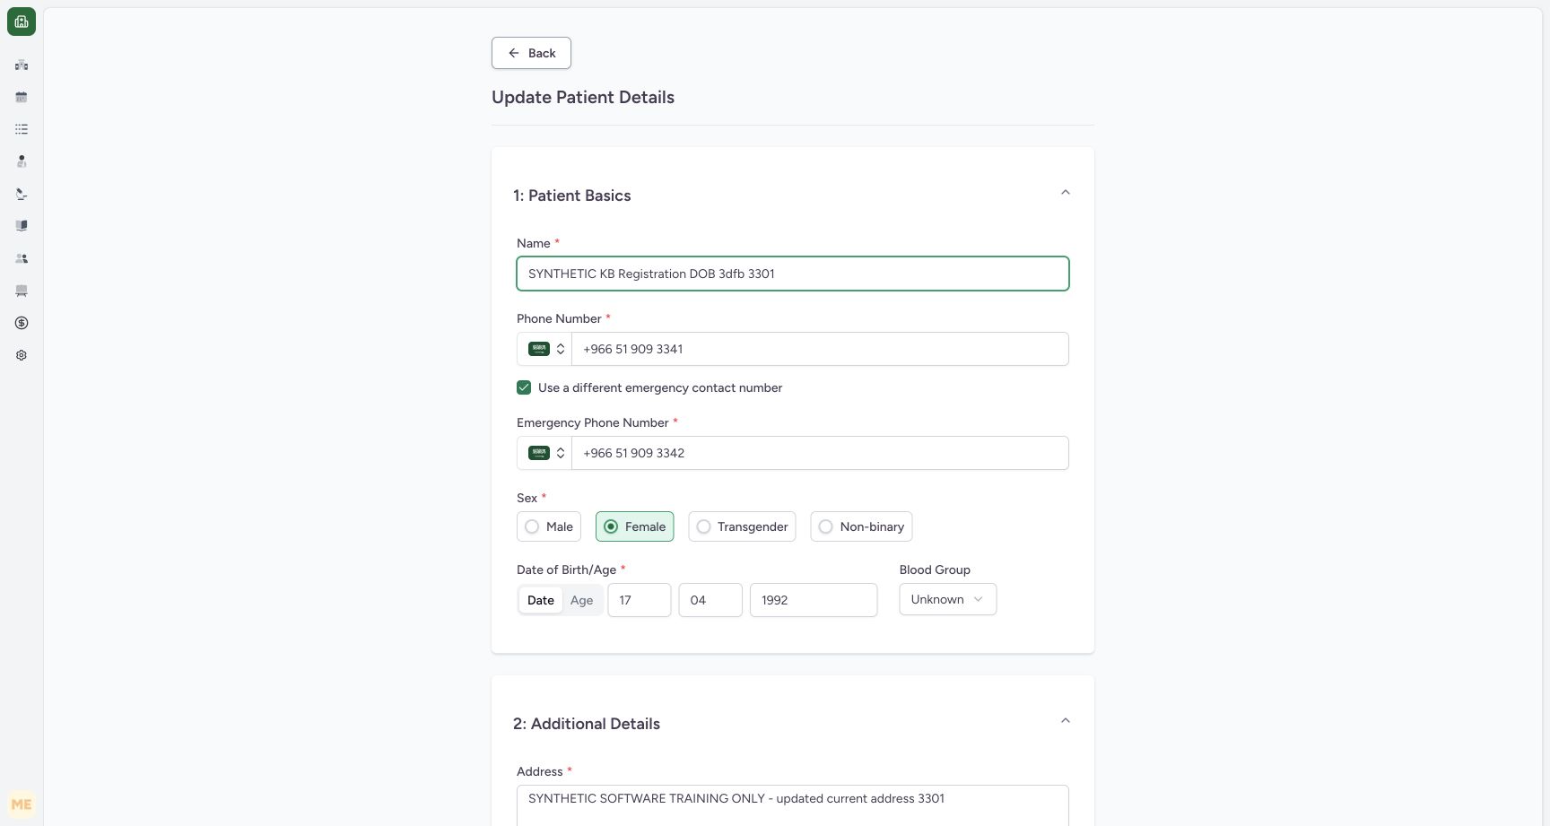Open the open-book sidebar icon
Viewport: 1550px width, 826px height.
point(22,226)
